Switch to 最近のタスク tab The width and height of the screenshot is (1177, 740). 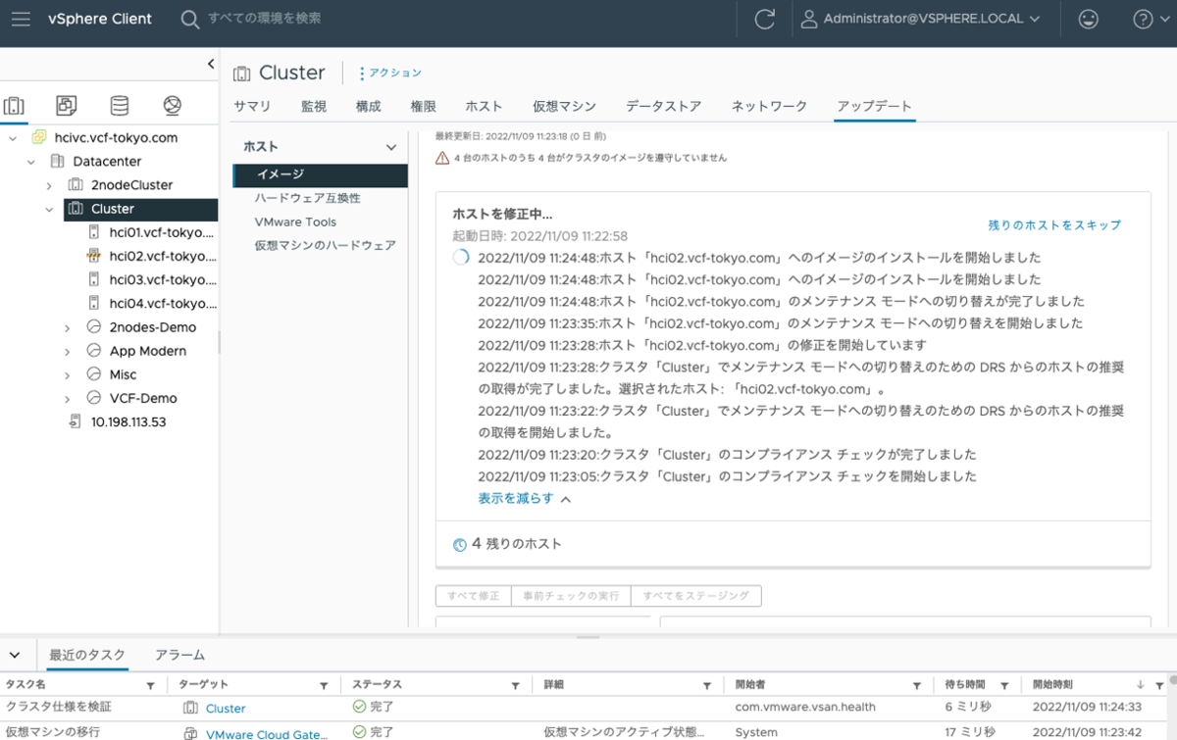tap(87, 655)
